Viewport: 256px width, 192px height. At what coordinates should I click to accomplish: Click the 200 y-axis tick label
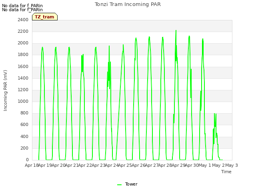24,148
